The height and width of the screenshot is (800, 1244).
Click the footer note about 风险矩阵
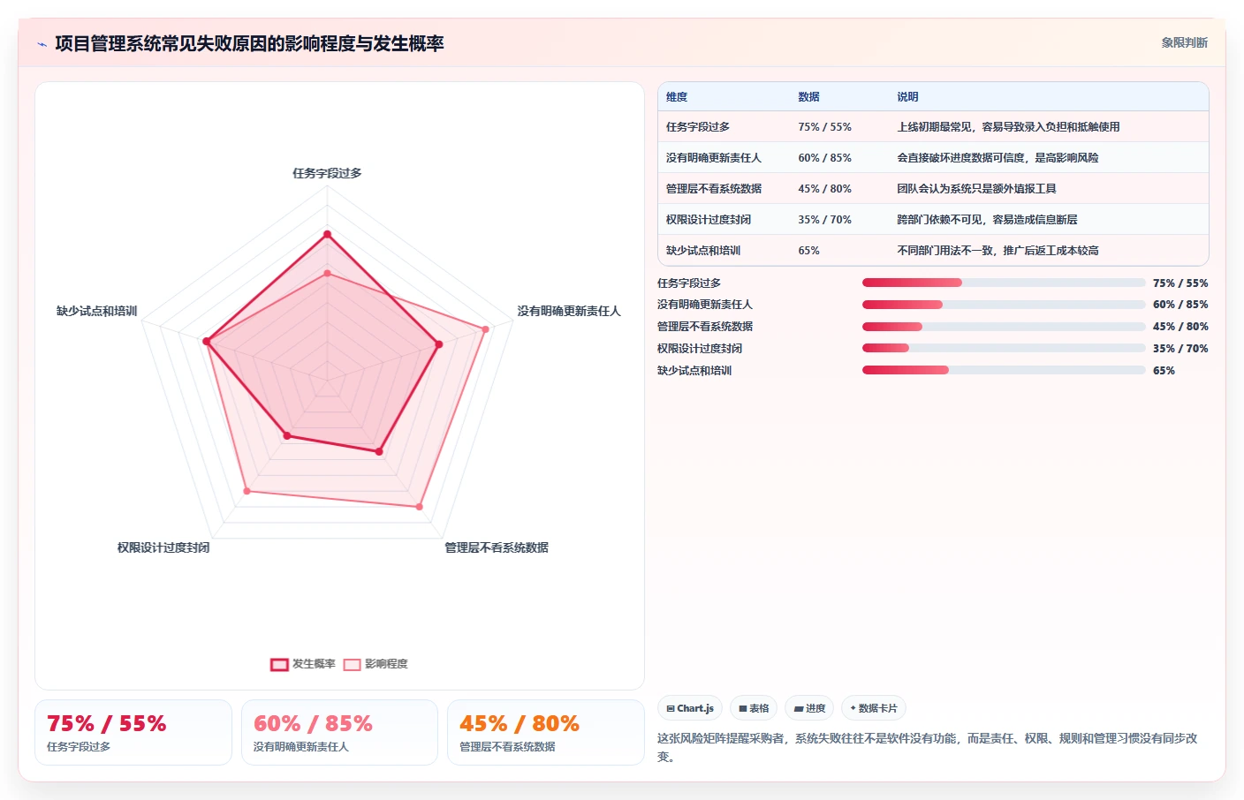928,747
